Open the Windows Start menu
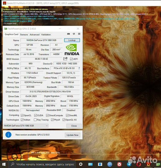The width and height of the screenshot is (161, 168). click(x=4, y=164)
